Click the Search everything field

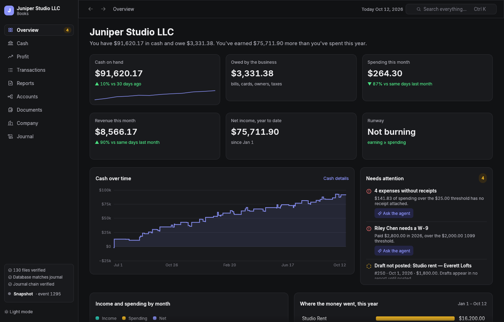[x=451, y=9]
